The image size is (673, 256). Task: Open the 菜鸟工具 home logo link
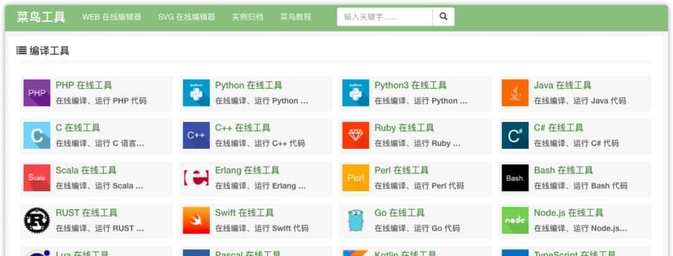click(x=41, y=17)
